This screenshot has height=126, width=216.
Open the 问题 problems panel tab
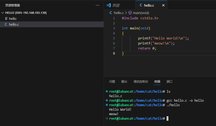(112, 82)
